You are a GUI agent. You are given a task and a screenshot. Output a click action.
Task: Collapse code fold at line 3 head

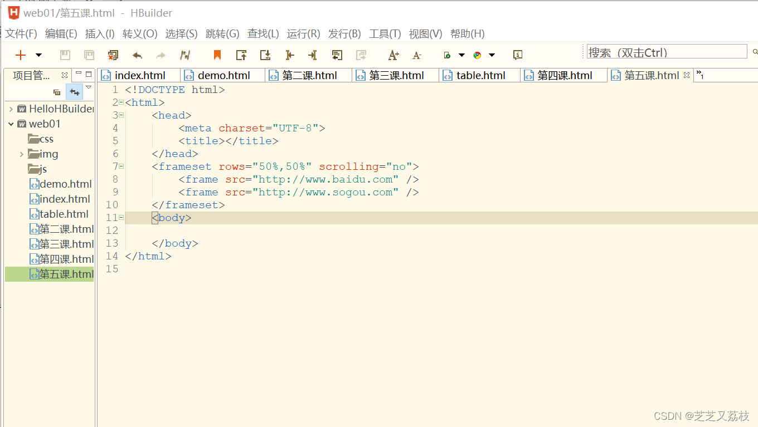point(121,115)
